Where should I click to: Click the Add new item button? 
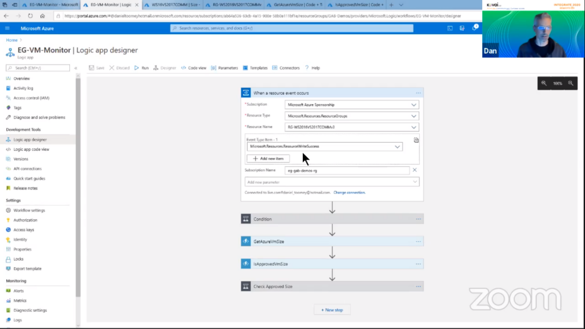point(268,158)
